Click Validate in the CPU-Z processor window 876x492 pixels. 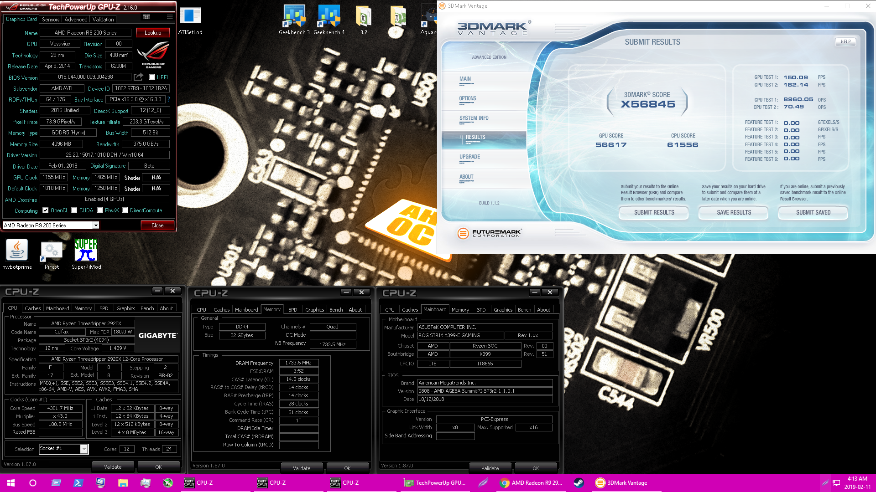[x=113, y=467]
